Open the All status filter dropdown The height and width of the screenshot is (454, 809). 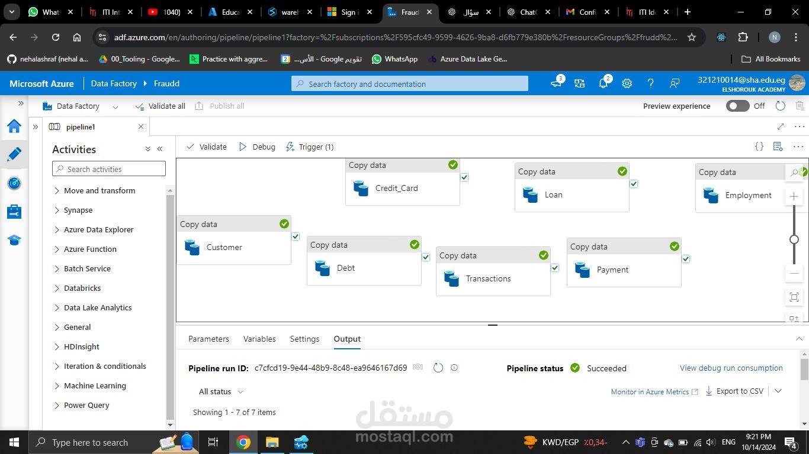tap(221, 391)
